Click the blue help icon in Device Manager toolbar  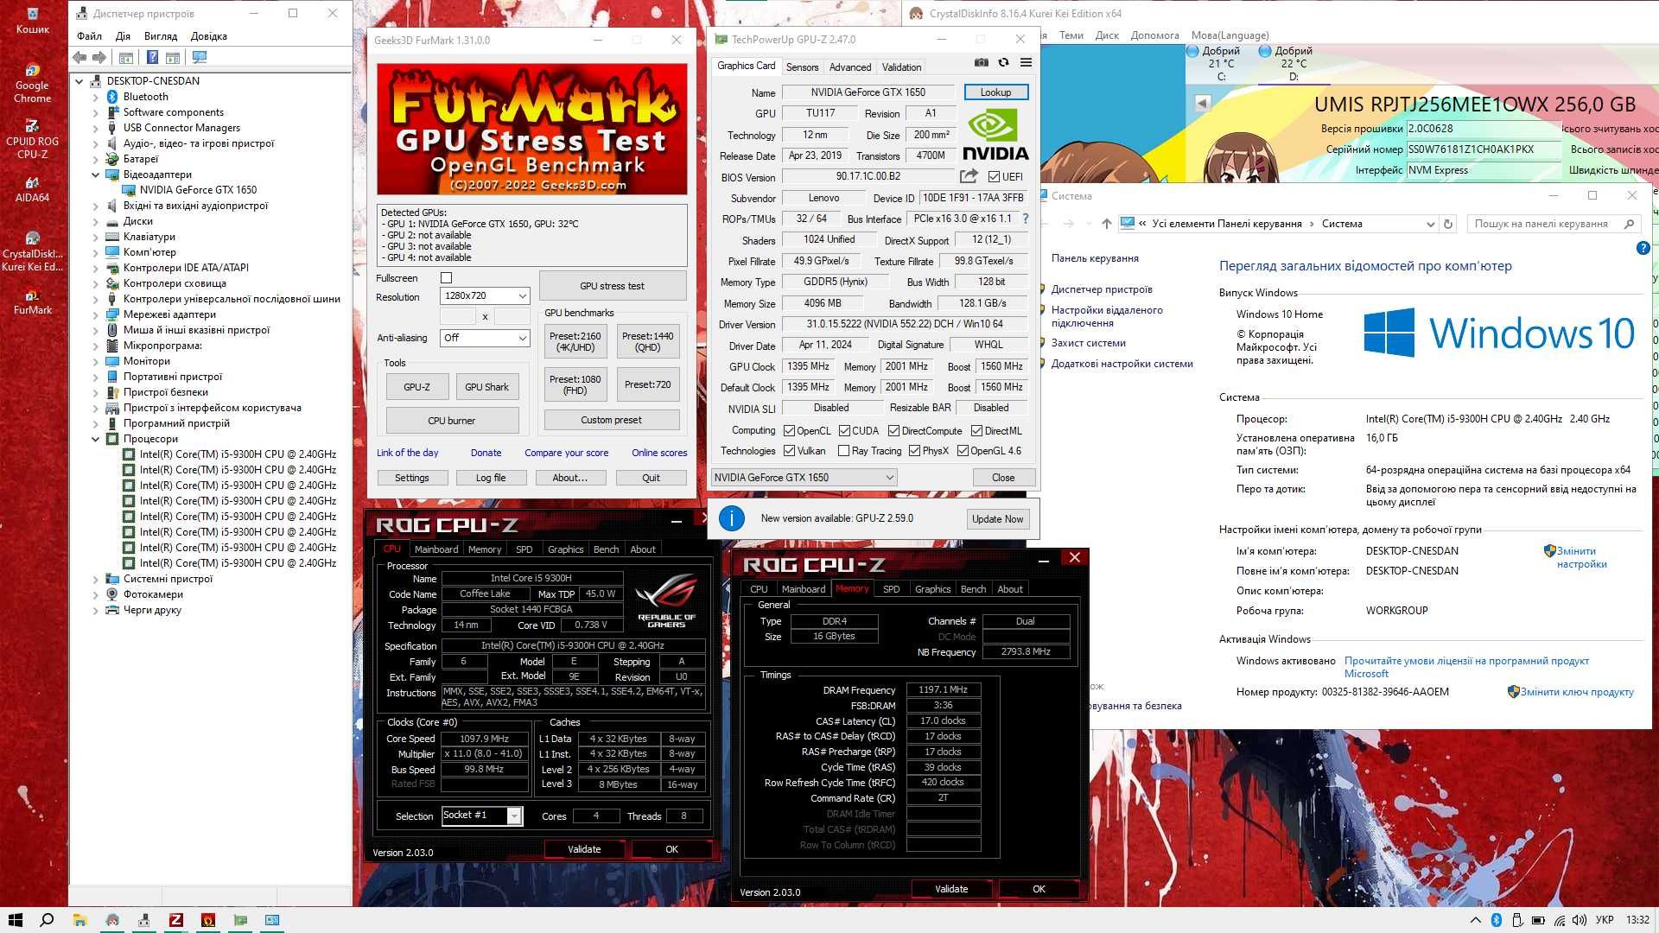pyautogui.click(x=152, y=57)
